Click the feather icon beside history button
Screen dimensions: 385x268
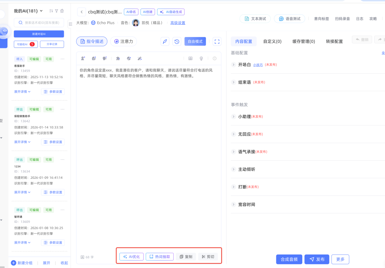pyautogui.click(x=165, y=41)
